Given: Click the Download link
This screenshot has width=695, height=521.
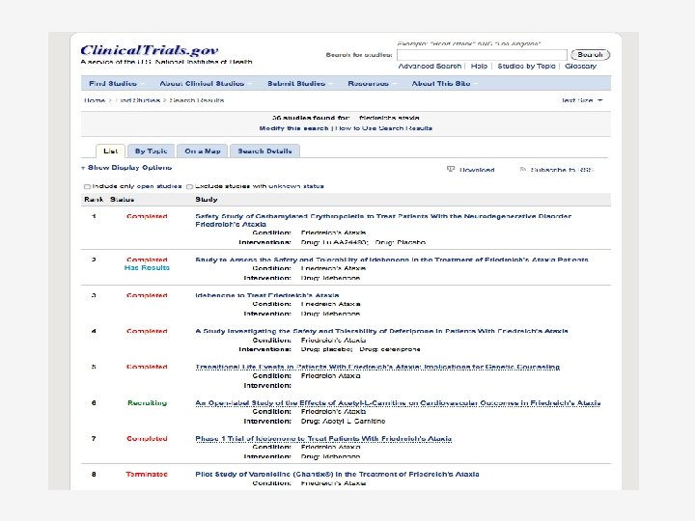Looking at the screenshot, I should (x=477, y=170).
